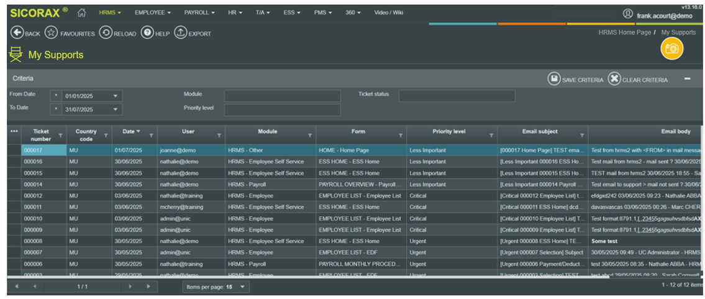Image resolution: width=705 pixels, height=299 pixels.
Task: Go to the next page of results
Action: (130, 287)
